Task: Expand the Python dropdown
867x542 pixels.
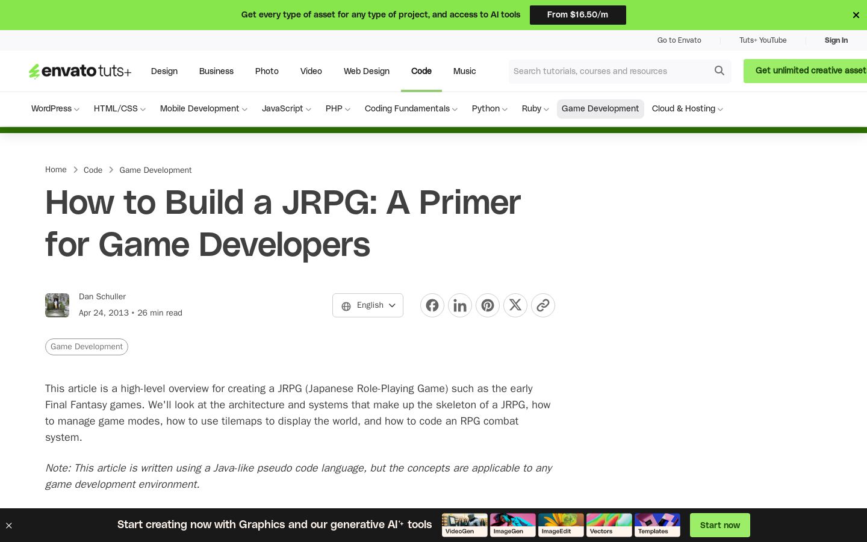Action: (489, 109)
